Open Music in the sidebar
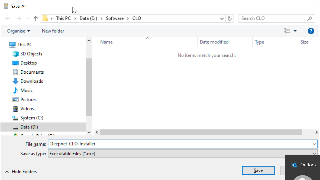Image resolution: width=320 pixels, height=180 pixels. pos(26,90)
